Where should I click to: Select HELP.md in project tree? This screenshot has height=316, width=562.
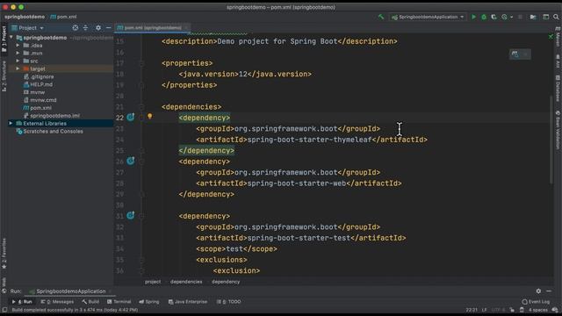point(38,84)
